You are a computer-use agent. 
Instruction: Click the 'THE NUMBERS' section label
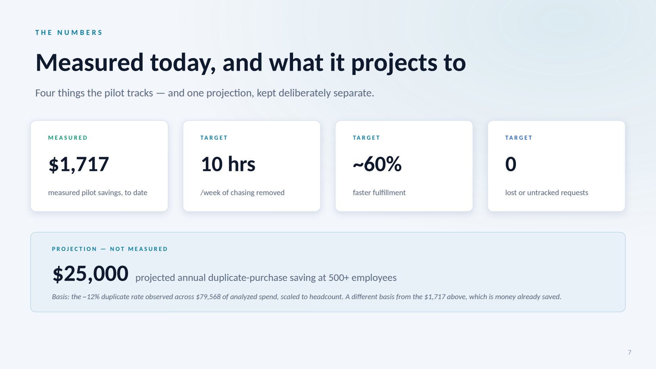point(69,33)
